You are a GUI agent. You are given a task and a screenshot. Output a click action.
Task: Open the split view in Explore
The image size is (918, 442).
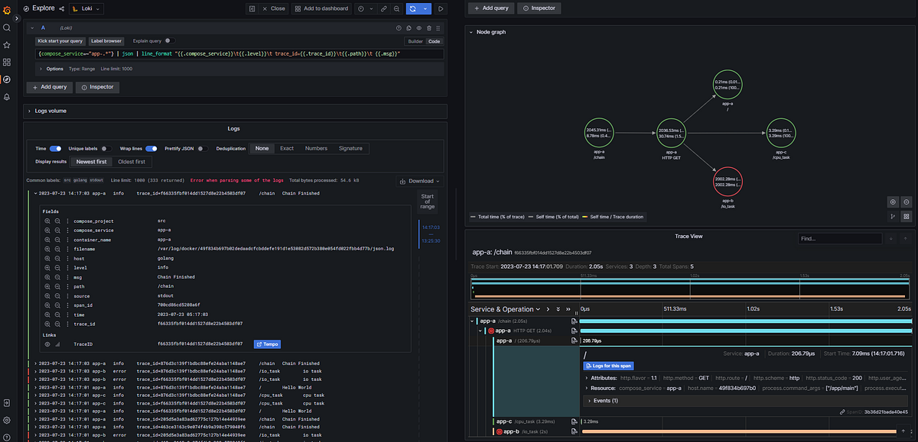tap(252, 8)
